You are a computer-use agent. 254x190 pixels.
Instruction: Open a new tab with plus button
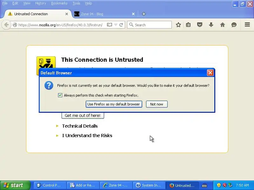point(144,14)
